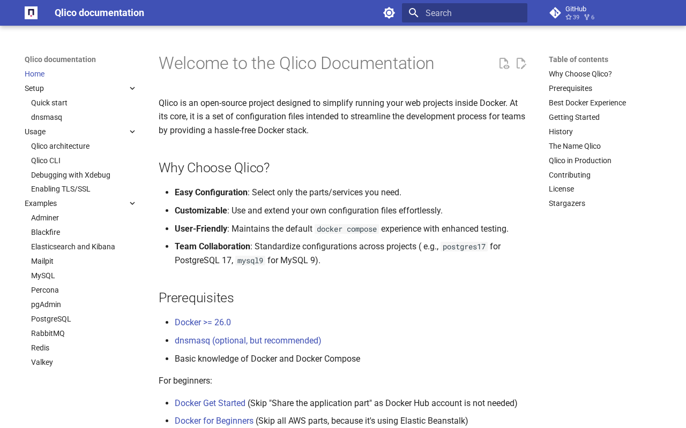The width and height of the screenshot is (686, 428).
Task: Follow the Docker >= 26.0 link
Action: (203, 323)
